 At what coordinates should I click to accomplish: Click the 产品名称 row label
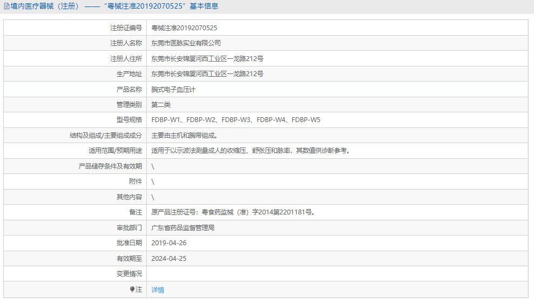129,90
